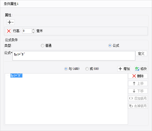Select the 公式 type radio button
152x131 pixels.
pos(110,45)
